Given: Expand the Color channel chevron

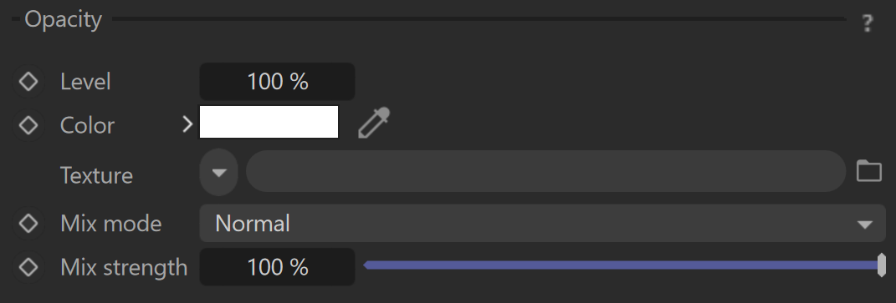Looking at the screenshot, I should [187, 124].
